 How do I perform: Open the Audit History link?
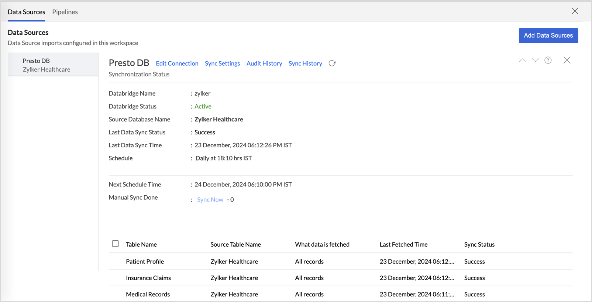point(264,63)
